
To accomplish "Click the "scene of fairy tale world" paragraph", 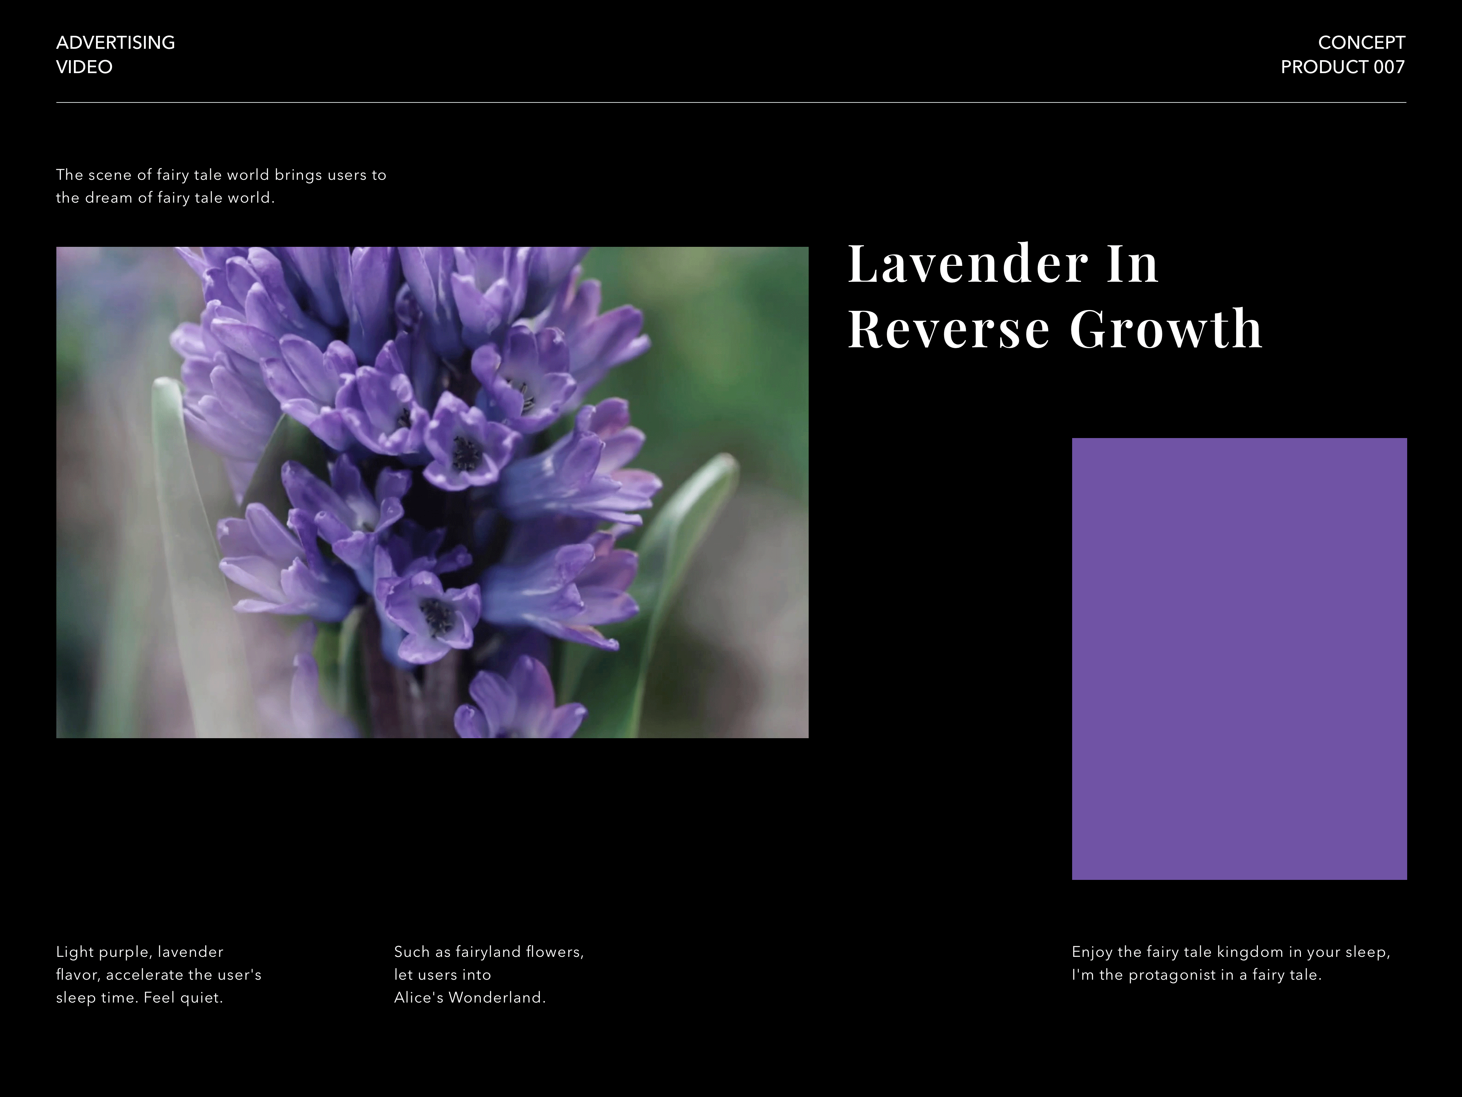I will [x=222, y=187].
